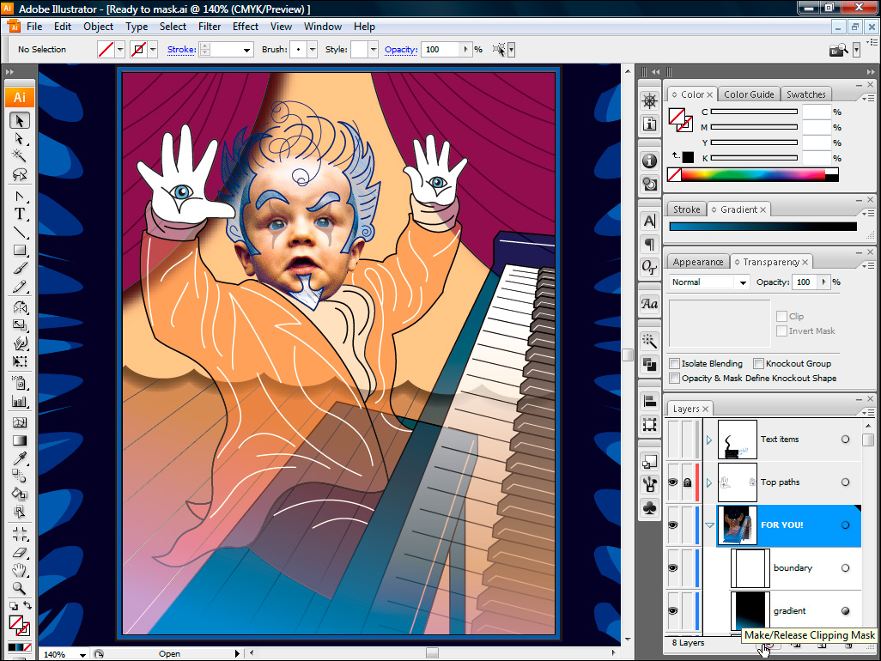881x661 pixels.
Task: Pick the Paintbrush tool
Action: [x=20, y=270]
